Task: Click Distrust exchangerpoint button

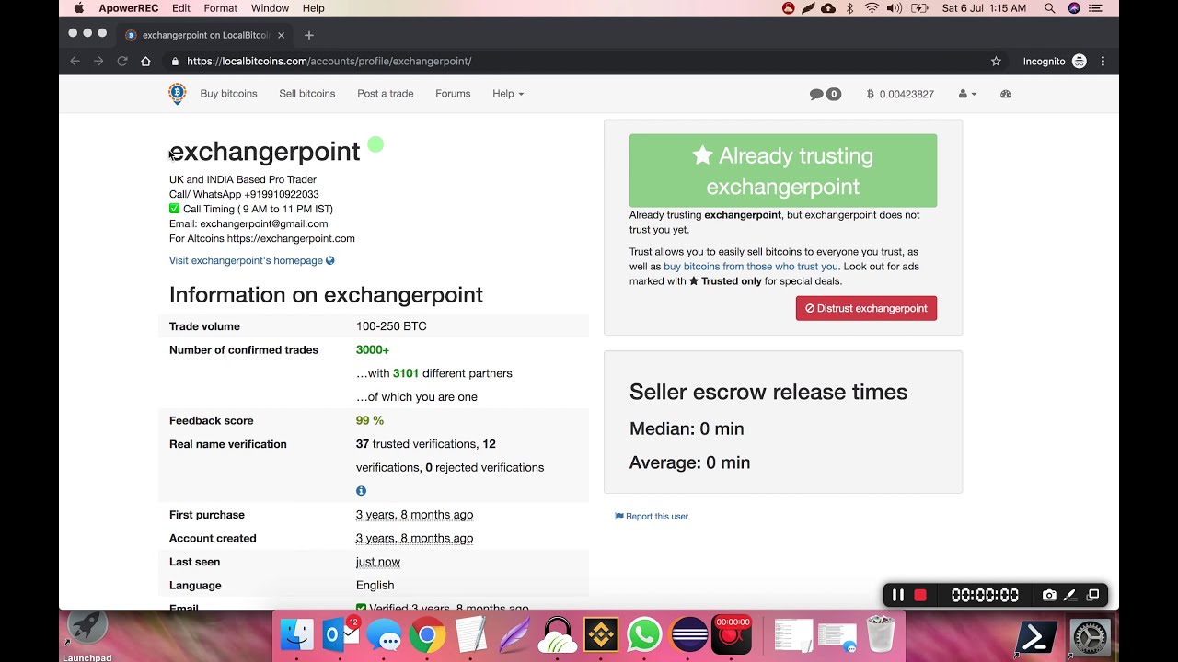Action: pyautogui.click(x=866, y=308)
